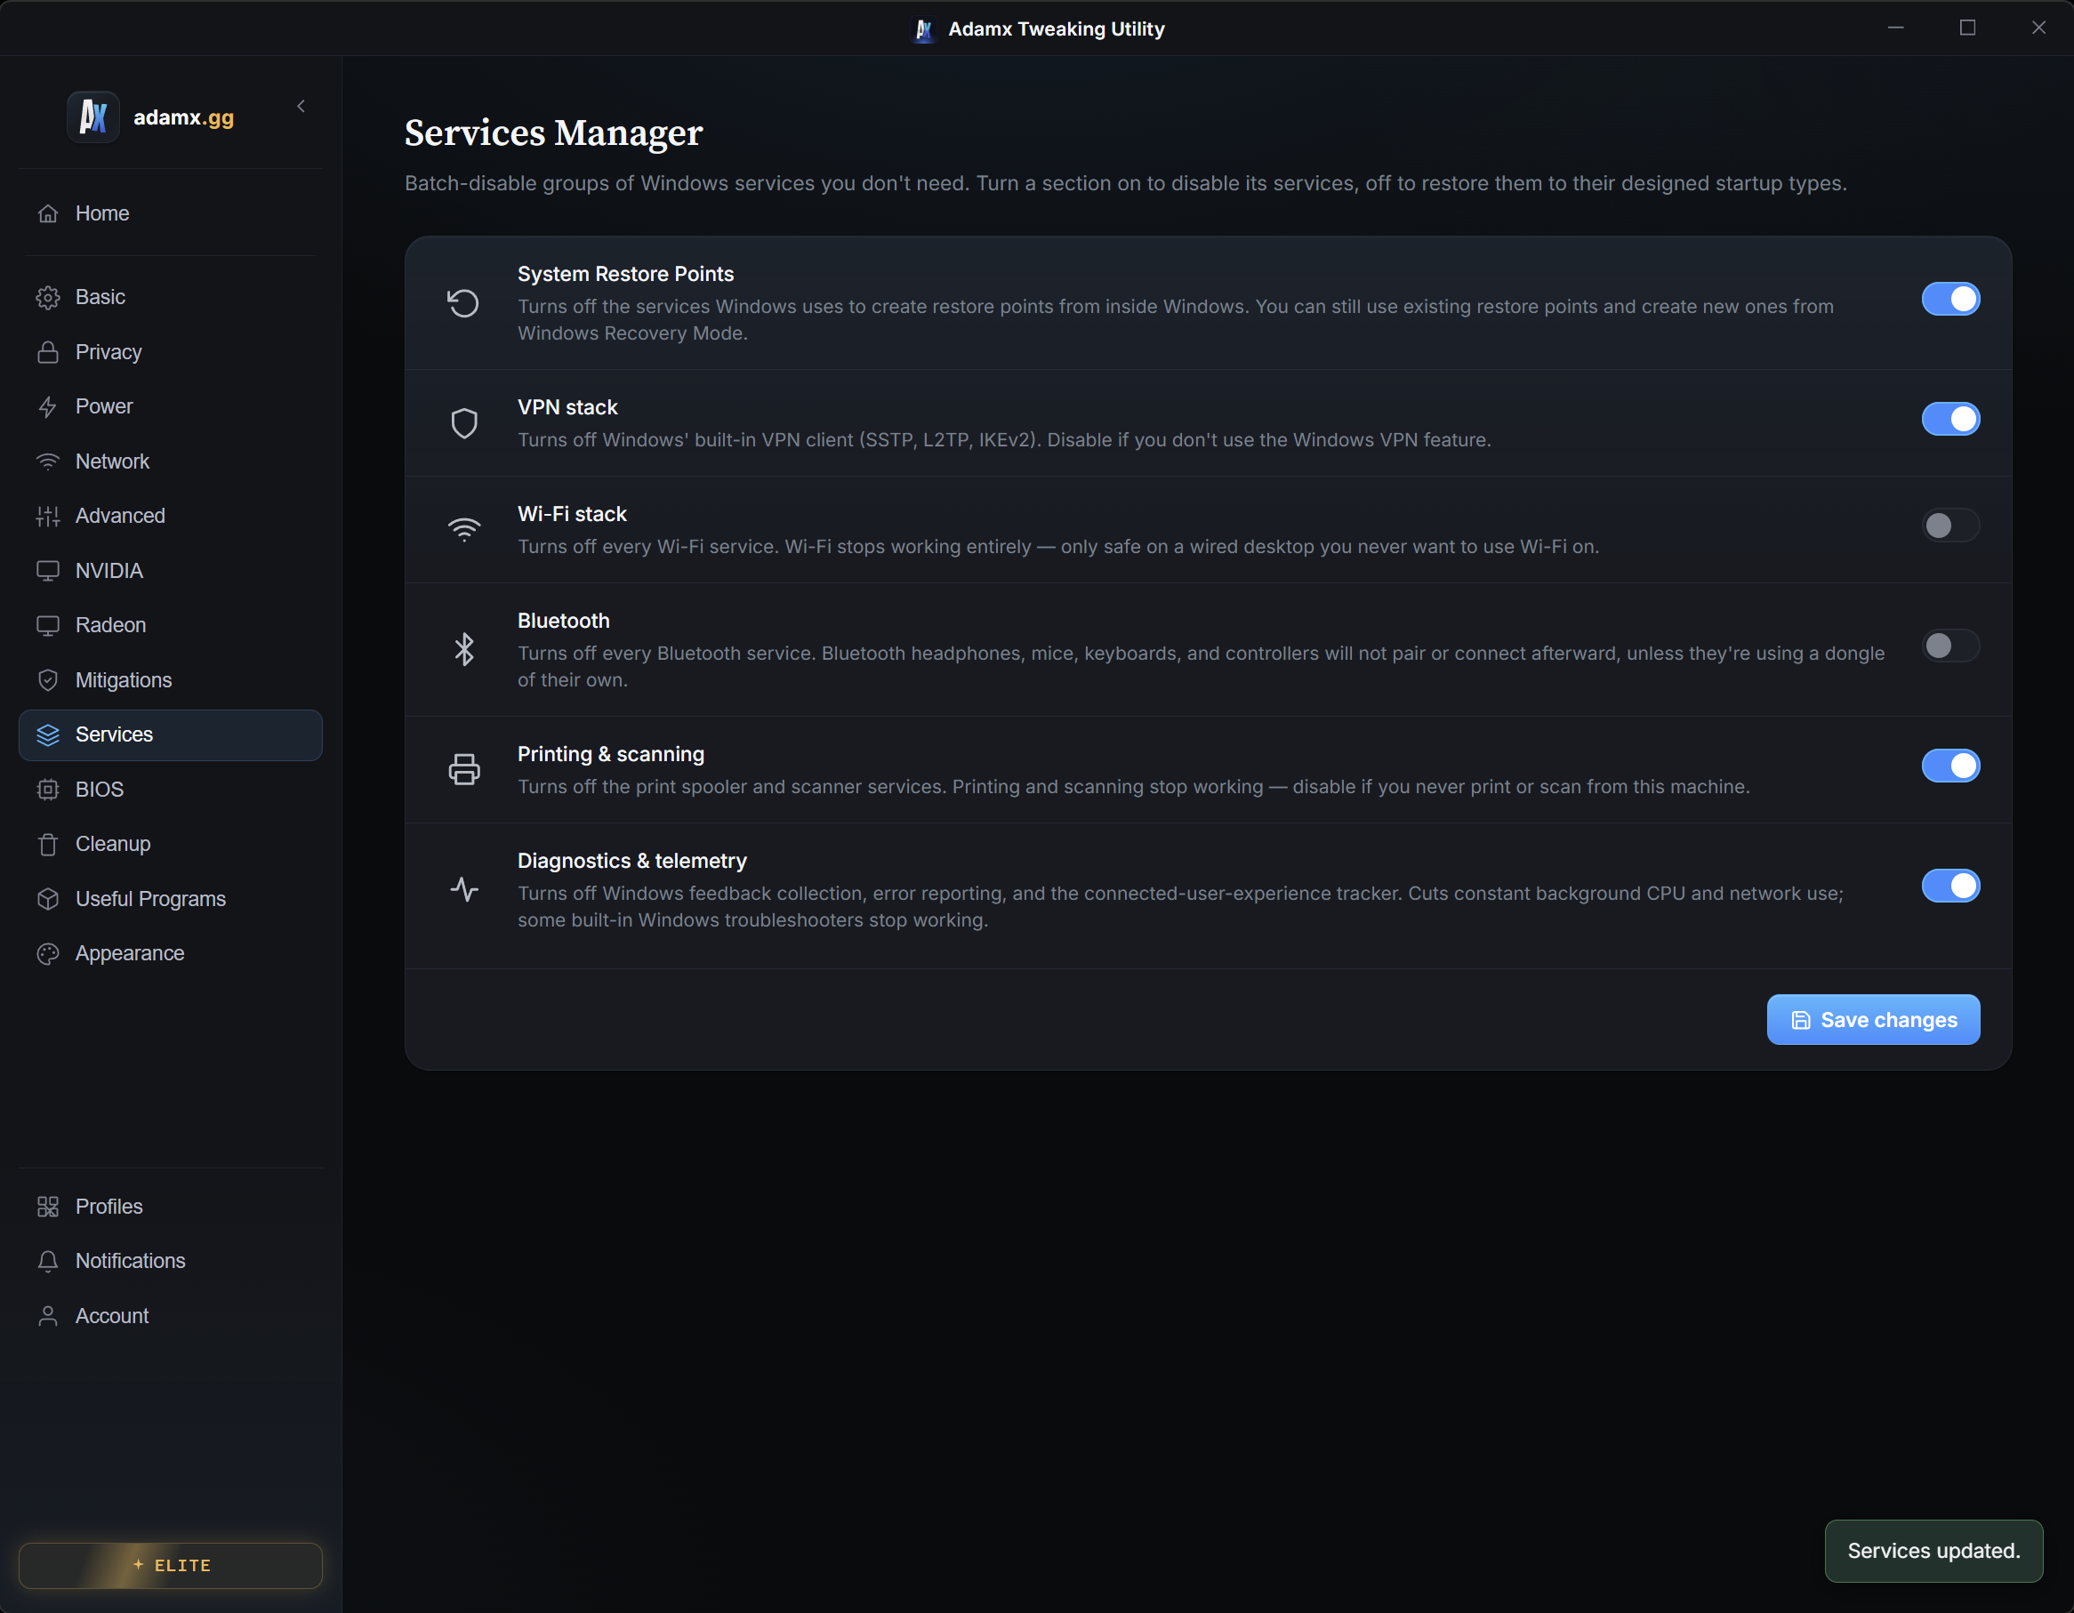The height and width of the screenshot is (1613, 2074).
Task: Click the Printing & scanning printer icon
Action: click(x=463, y=769)
